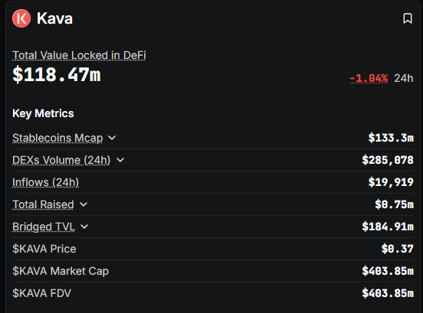This screenshot has height=313, width=423.
Task: Click the red Kava logo icon
Action: [x=21, y=18]
